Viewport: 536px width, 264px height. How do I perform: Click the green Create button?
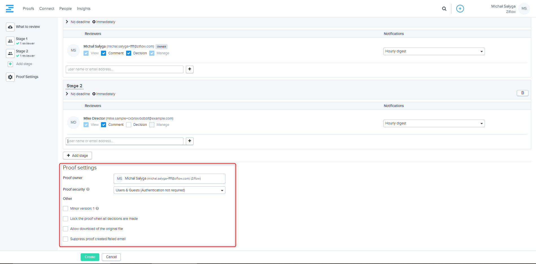(90, 257)
